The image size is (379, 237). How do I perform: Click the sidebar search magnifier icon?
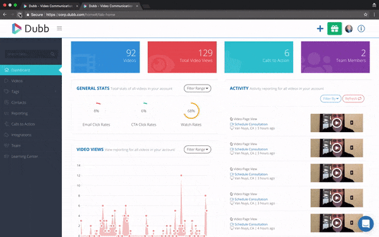click(52, 54)
